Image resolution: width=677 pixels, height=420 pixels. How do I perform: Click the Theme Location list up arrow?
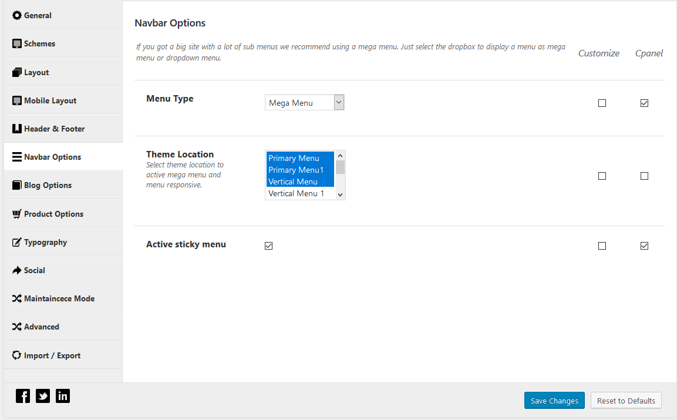point(340,156)
